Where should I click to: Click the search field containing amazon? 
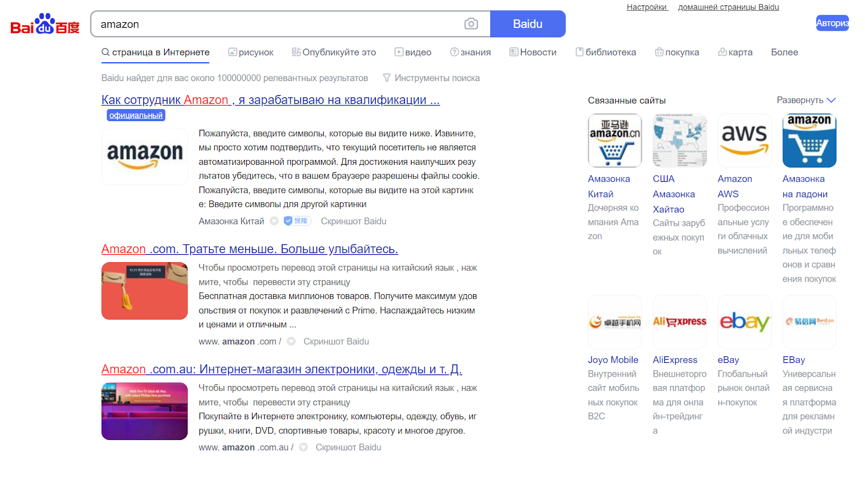(276, 24)
